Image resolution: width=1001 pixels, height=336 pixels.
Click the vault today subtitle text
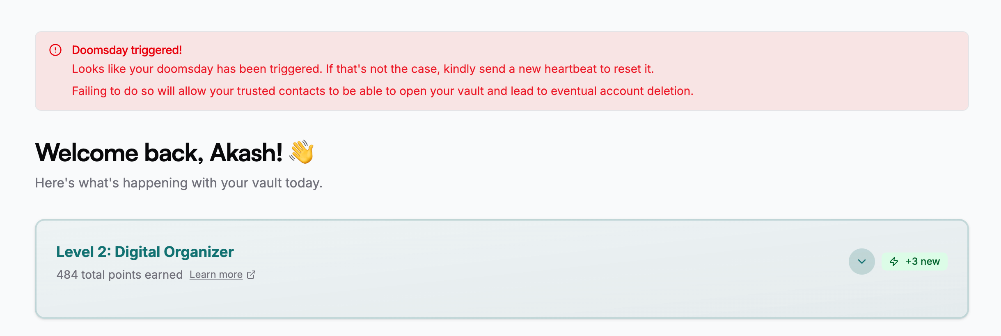point(179,183)
